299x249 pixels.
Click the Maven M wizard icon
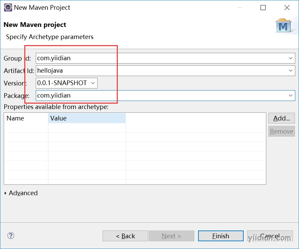pyautogui.click(x=283, y=26)
